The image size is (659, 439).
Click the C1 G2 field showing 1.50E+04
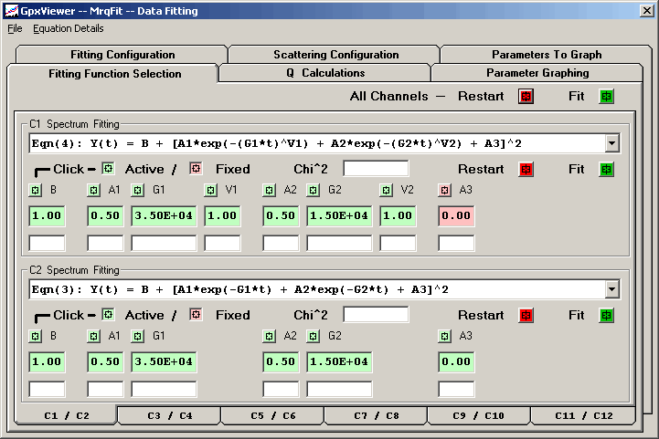pyautogui.click(x=339, y=215)
